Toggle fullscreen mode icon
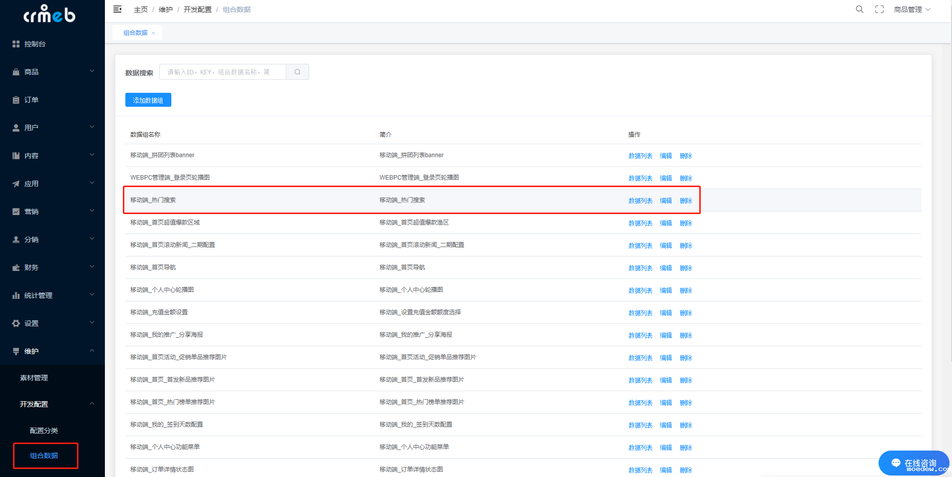 [x=879, y=9]
